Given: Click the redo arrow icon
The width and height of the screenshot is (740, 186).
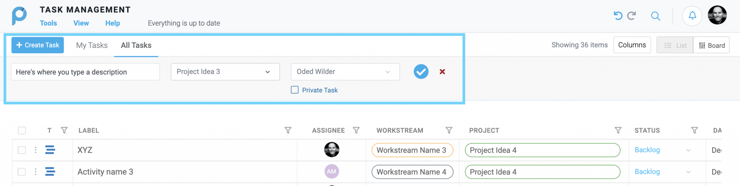Looking at the screenshot, I should tap(632, 15).
